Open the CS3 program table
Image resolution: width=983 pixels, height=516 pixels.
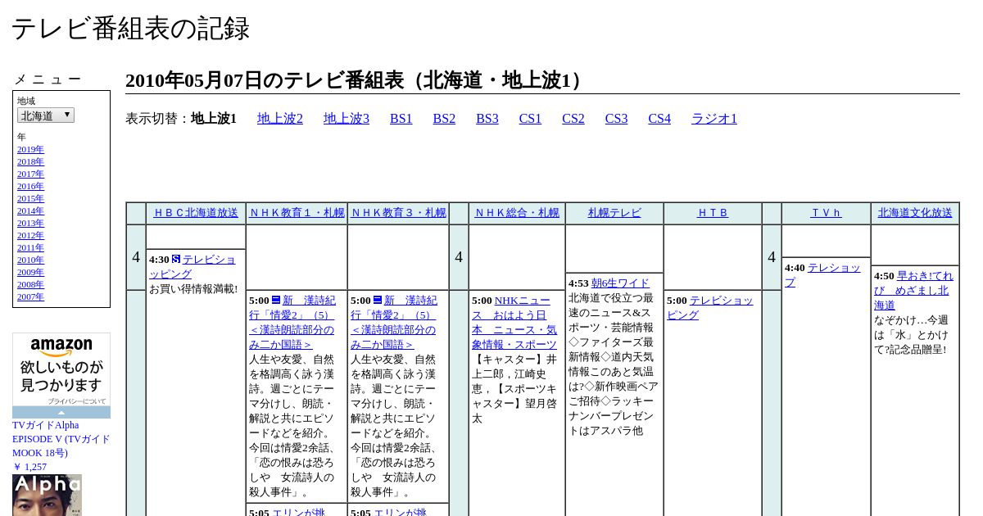pyautogui.click(x=616, y=119)
